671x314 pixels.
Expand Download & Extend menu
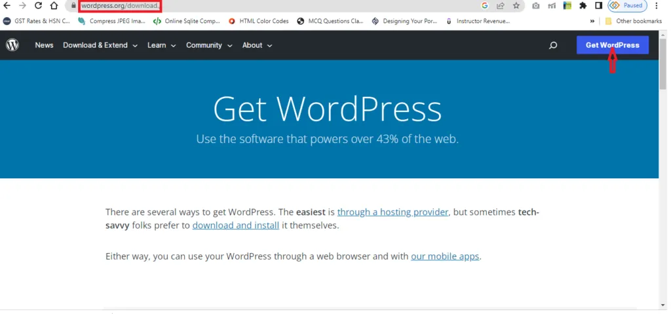(x=100, y=45)
